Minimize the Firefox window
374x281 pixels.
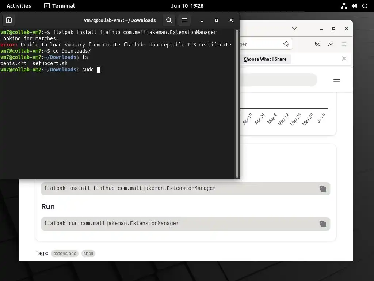click(321, 29)
